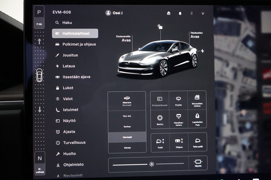Select Korkea ride height
This screenshot has width=271, height=180.
127,127
